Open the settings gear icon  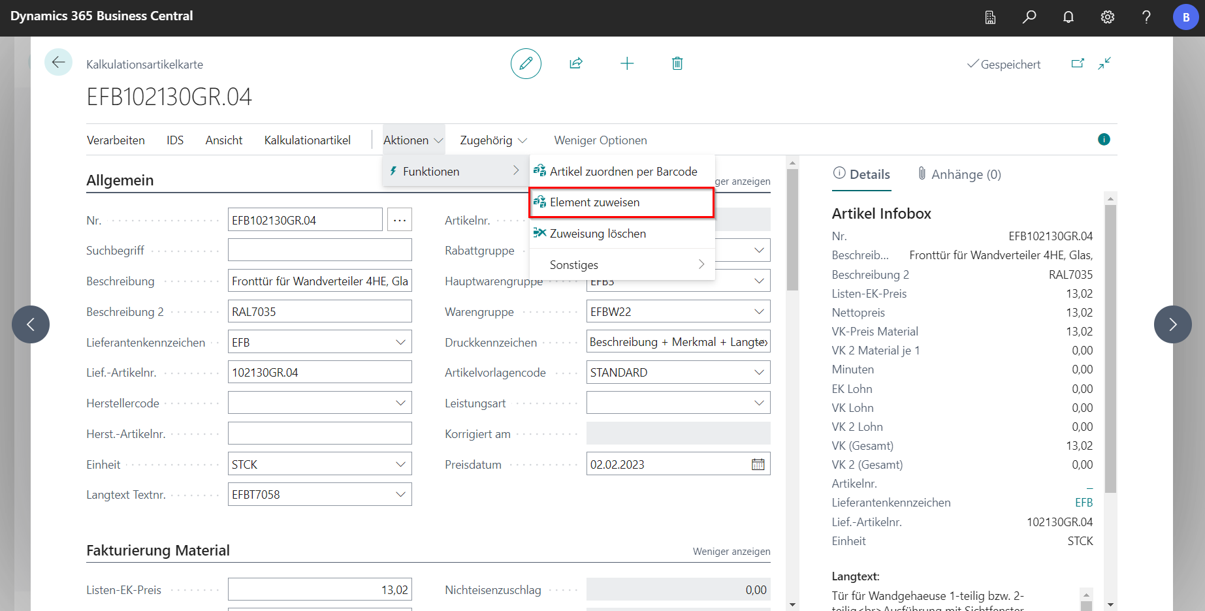[x=1108, y=17]
